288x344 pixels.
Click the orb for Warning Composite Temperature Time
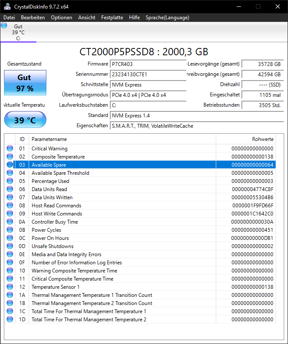tap(10, 270)
